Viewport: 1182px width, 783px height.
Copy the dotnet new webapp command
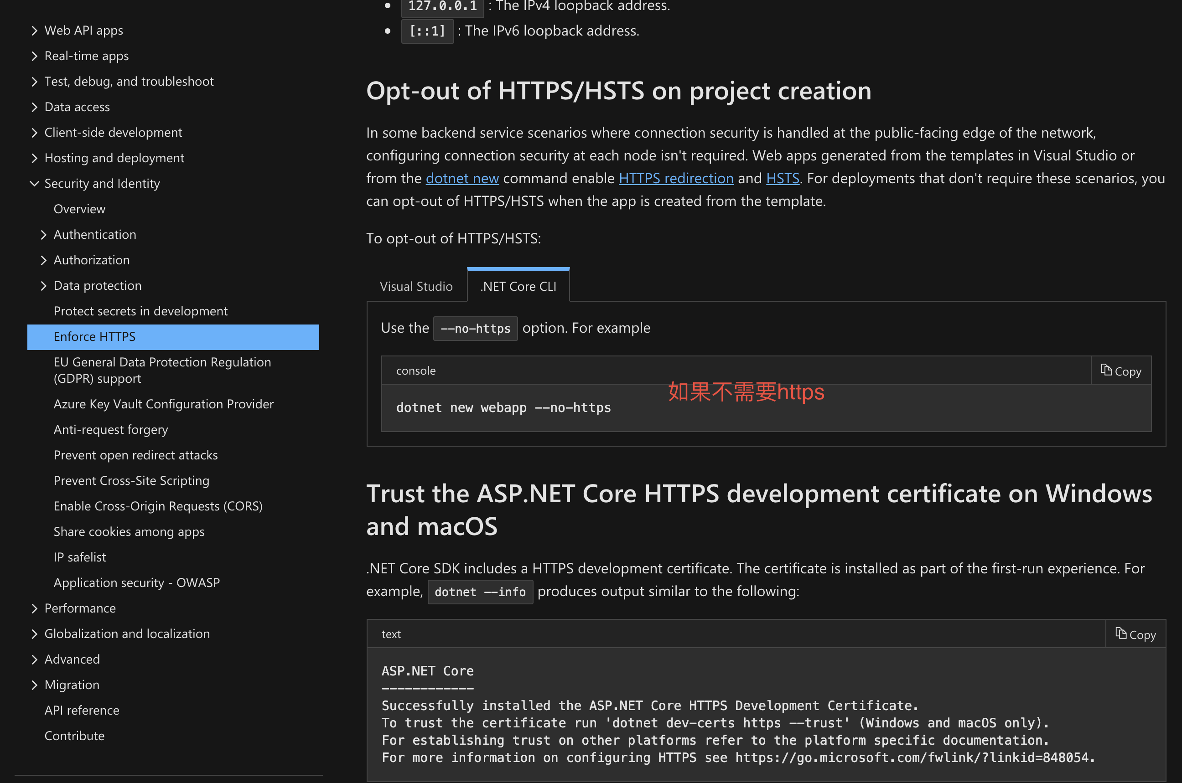pyautogui.click(x=1121, y=371)
